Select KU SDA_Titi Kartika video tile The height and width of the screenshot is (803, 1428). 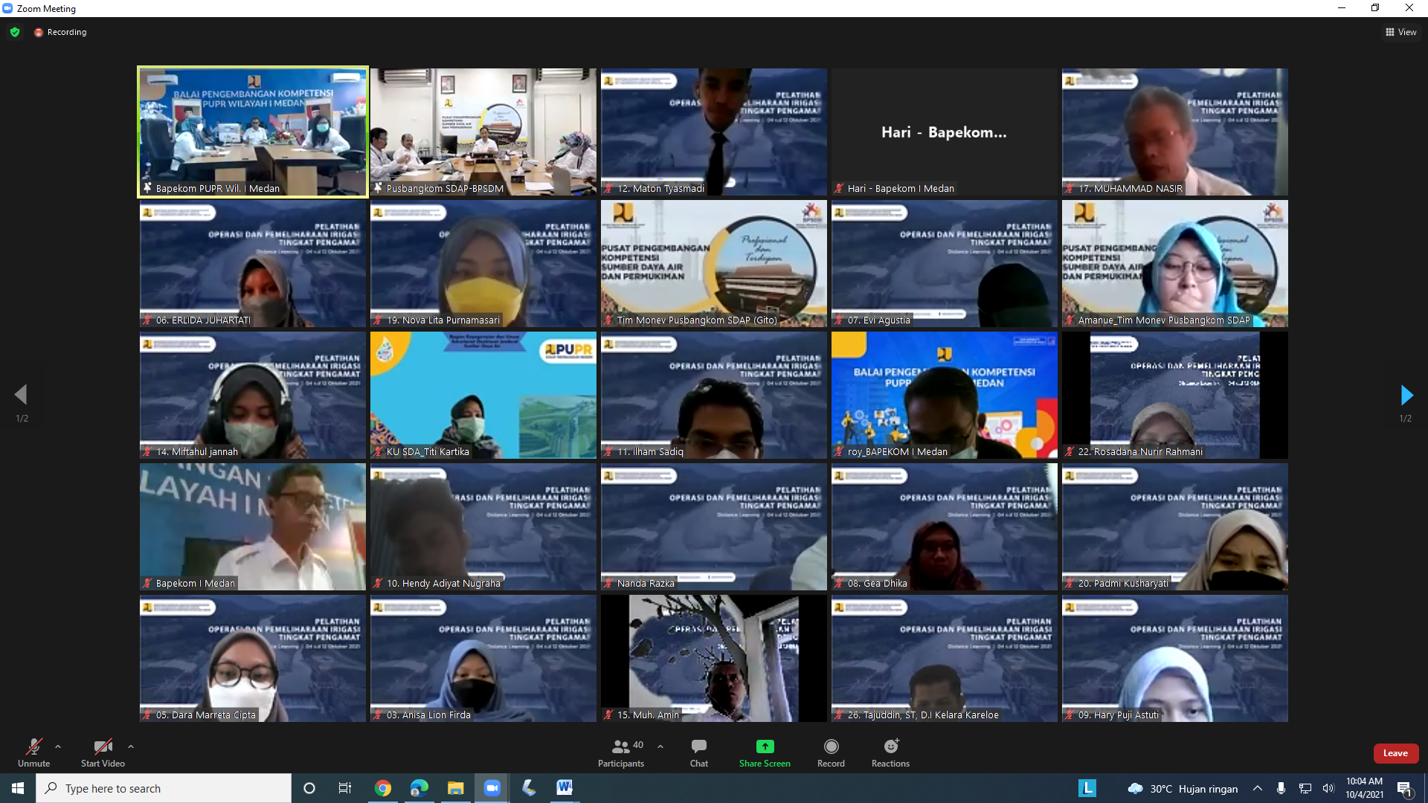[483, 395]
